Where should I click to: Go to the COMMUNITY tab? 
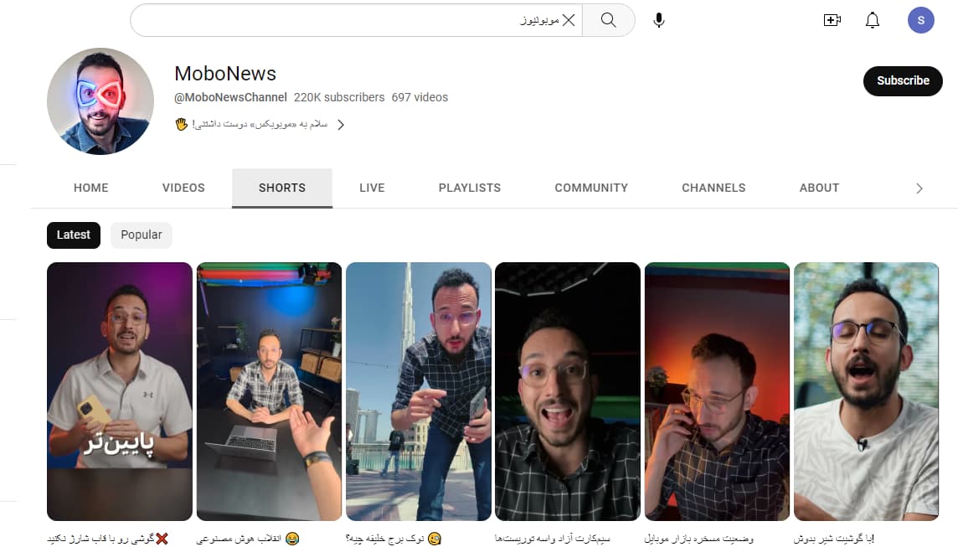(591, 188)
